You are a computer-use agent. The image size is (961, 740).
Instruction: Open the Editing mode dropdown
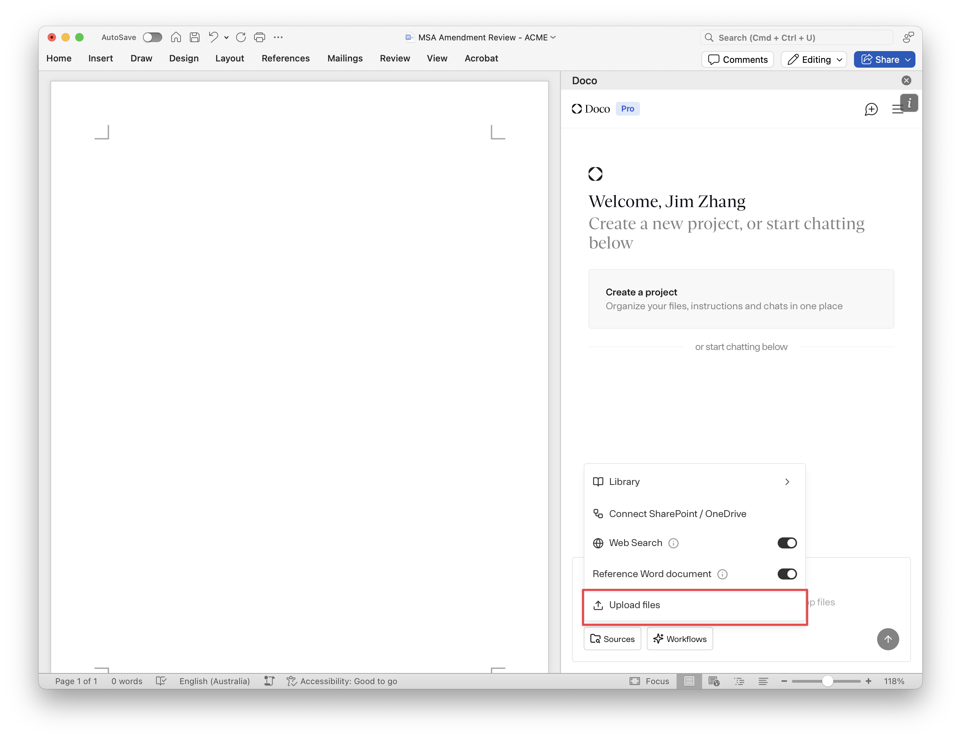(x=813, y=59)
